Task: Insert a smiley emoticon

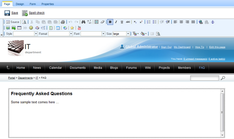Action: pyautogui.click(x=31, y=28)
